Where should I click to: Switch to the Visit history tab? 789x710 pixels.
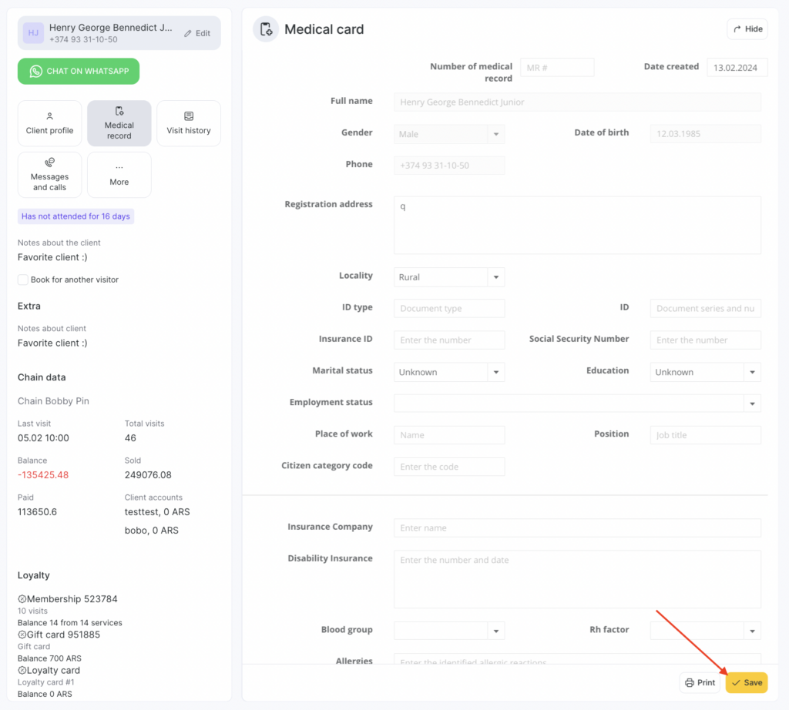coord(188,123)
